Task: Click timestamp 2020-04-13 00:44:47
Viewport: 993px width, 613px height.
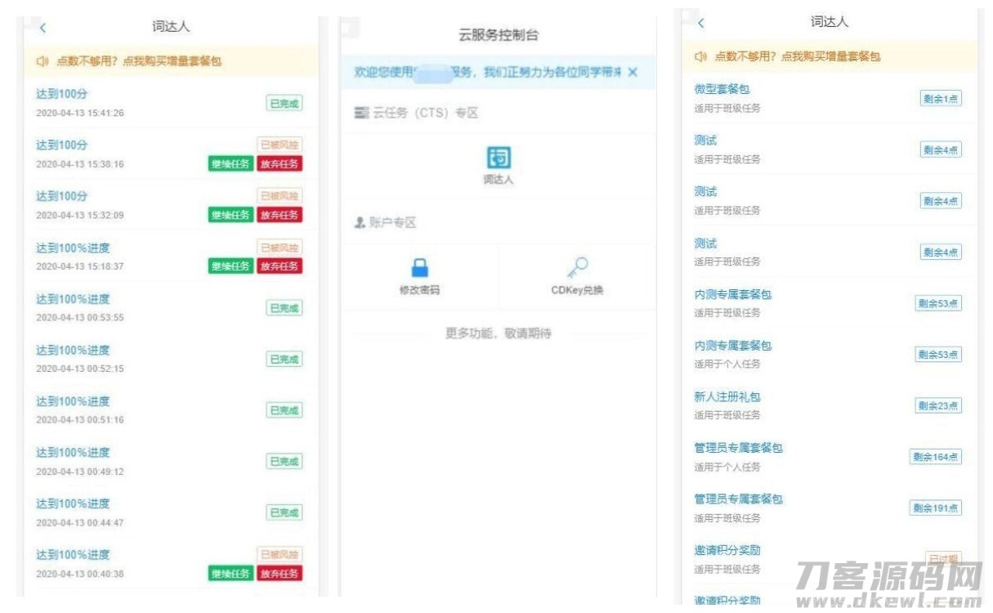Action: (x=80, y=522)
